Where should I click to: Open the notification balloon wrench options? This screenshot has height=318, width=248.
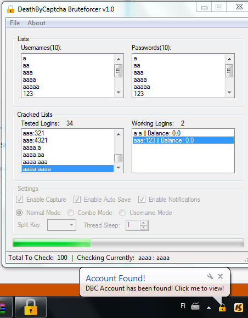tap(210, 276)
